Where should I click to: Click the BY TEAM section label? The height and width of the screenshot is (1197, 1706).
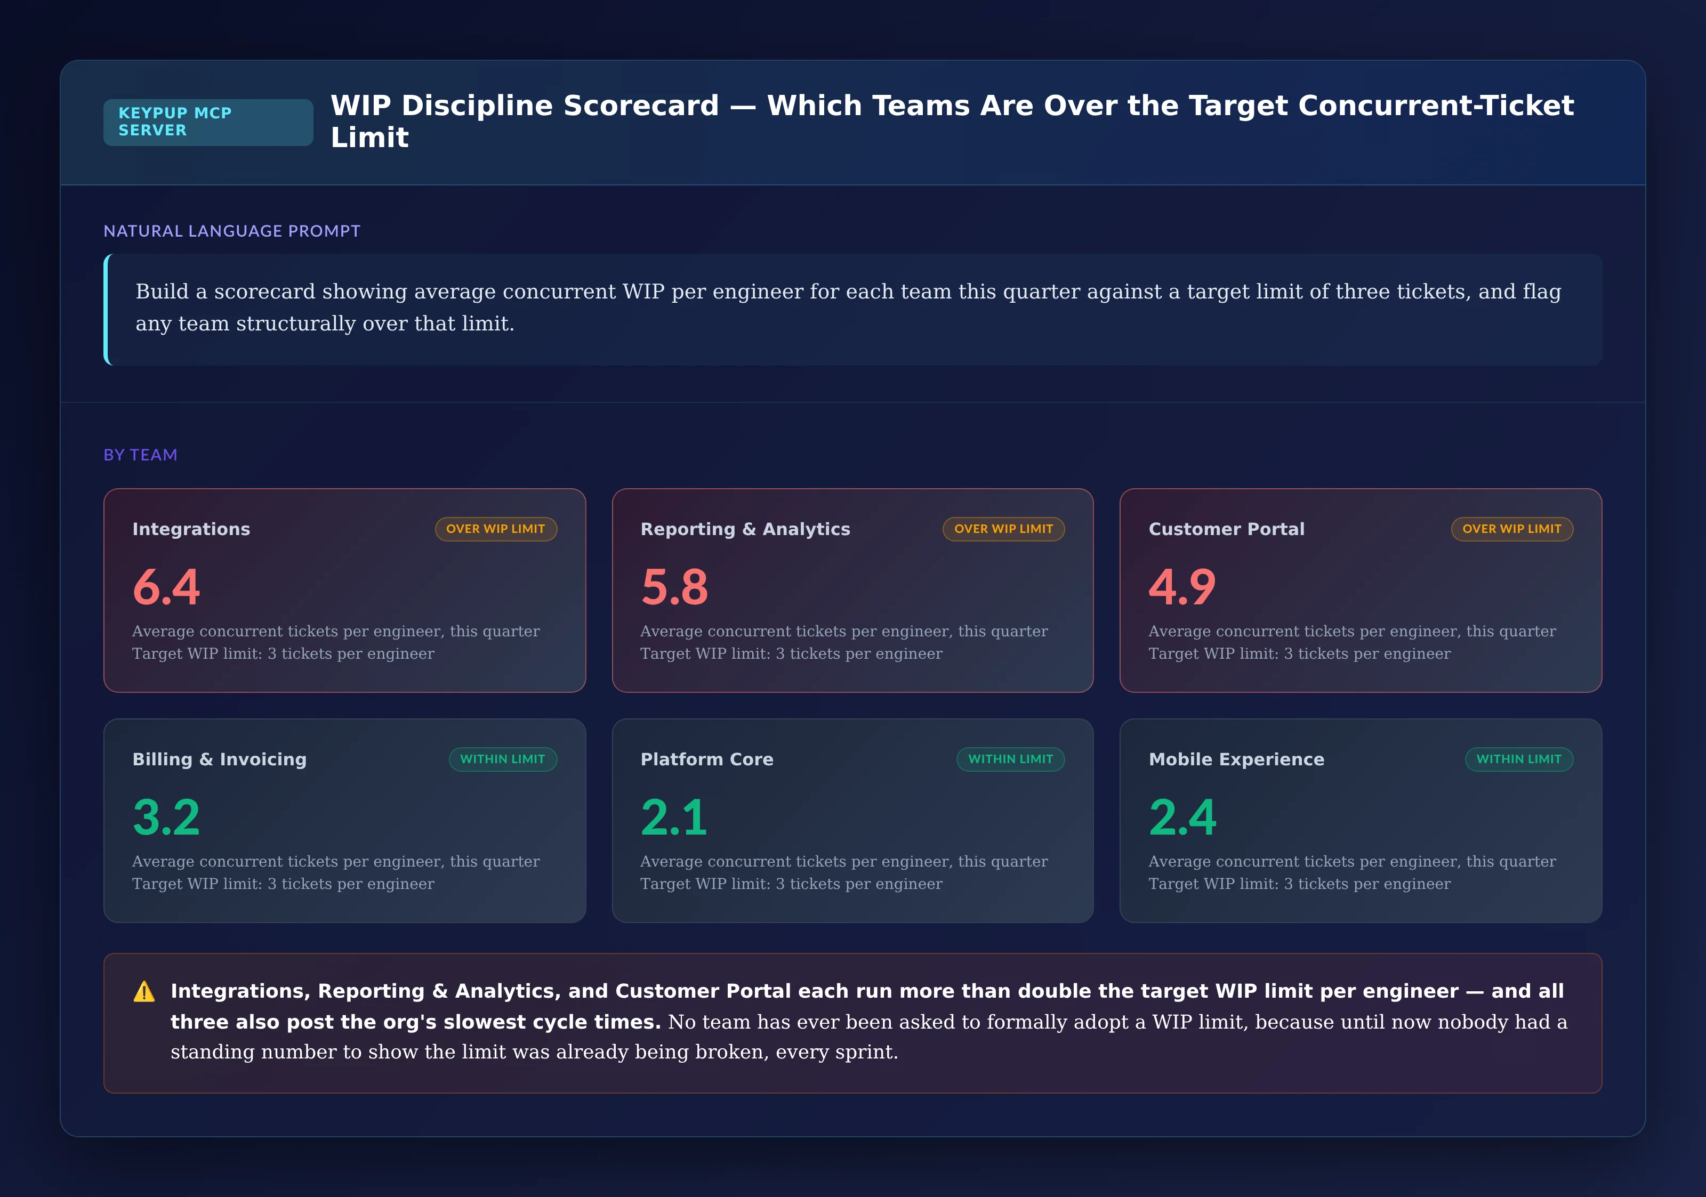coord(140,455)
